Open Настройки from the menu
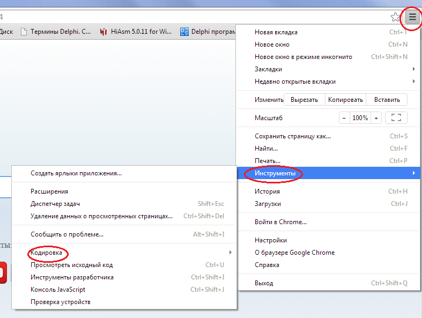Screen dimensions: 422x318 click(271, 240)
